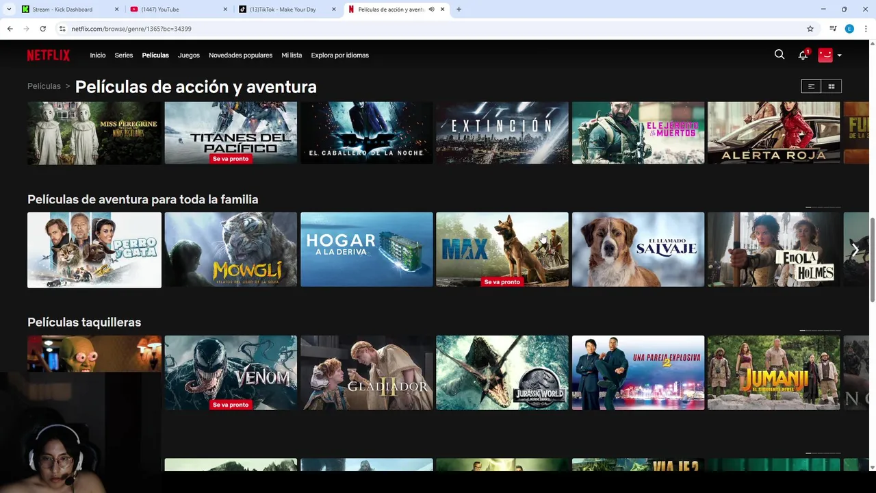Click the Películas breadcrumb link
The width and height of the screenshot is (876, 493).
tap(44, 86)
